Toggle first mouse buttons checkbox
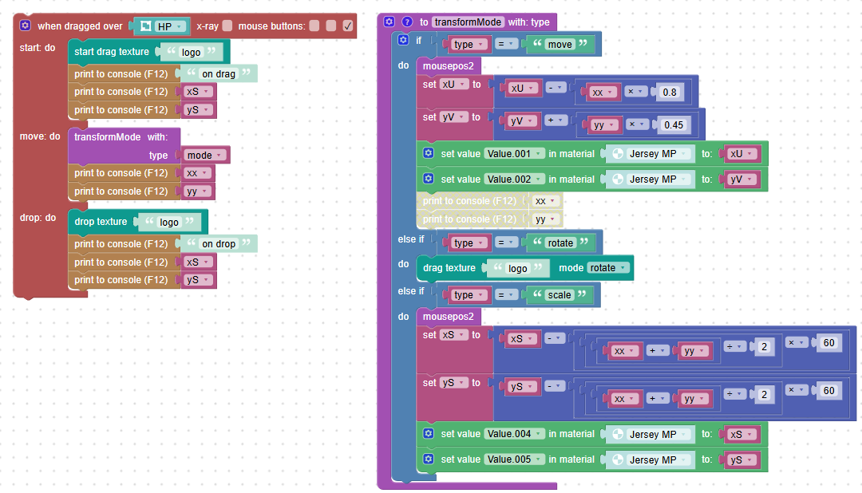The height and width of the screenshot is (493, 862). (314, 26)
